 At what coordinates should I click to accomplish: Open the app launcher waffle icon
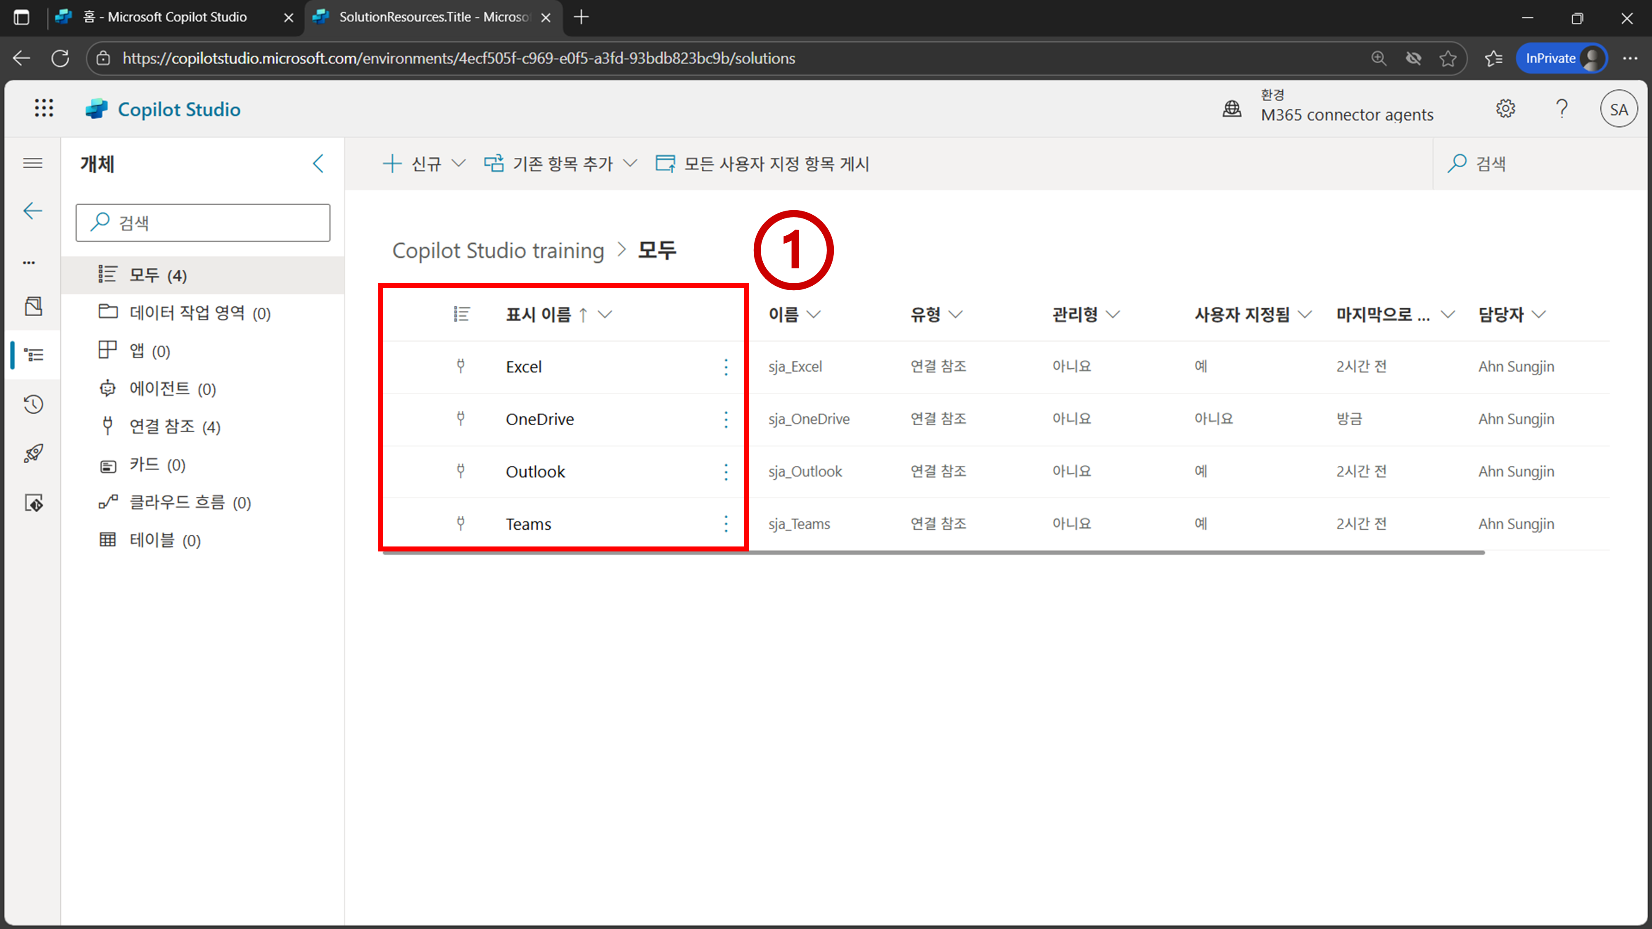[x=44, y=108]
